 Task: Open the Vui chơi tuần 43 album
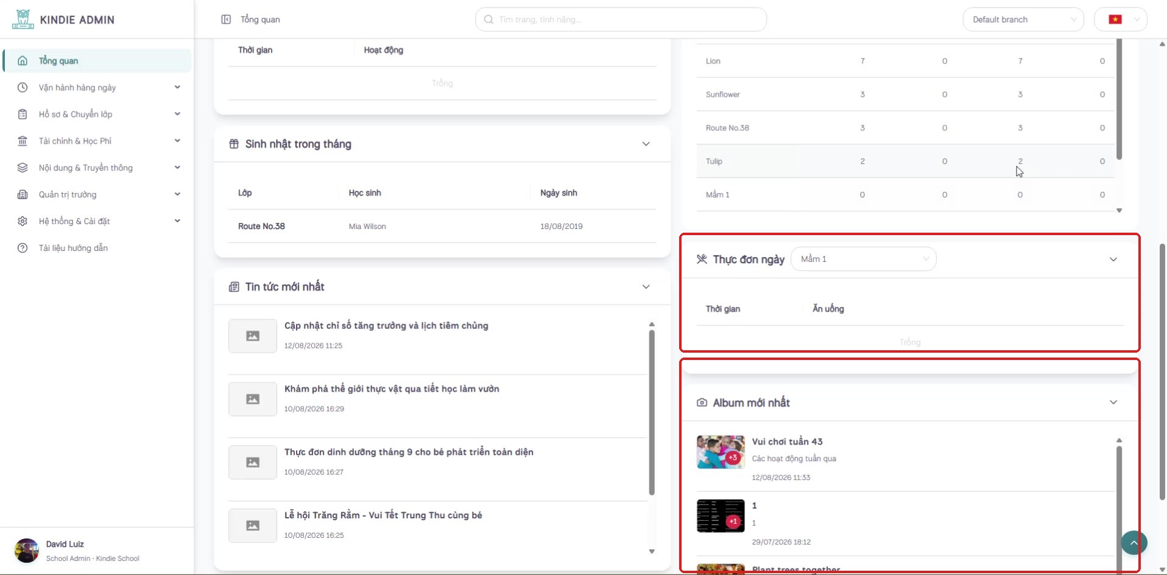(787, 442)
